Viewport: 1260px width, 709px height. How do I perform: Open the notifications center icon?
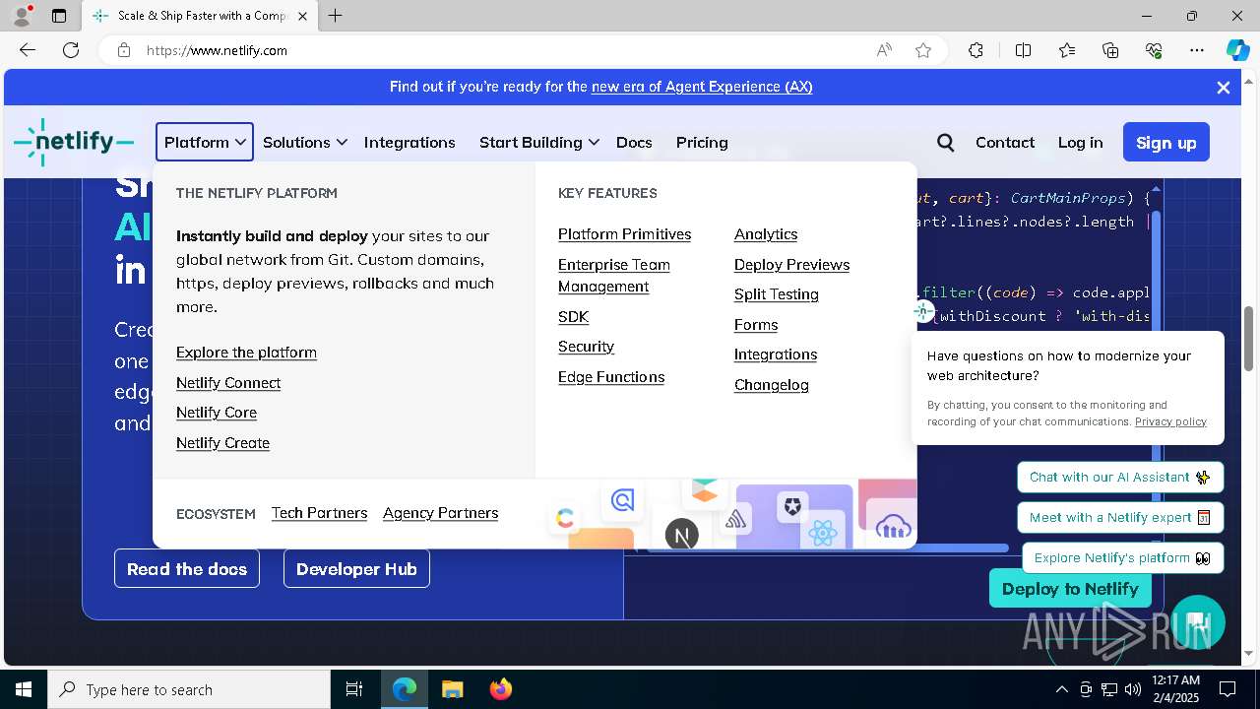coord(1228,689)
